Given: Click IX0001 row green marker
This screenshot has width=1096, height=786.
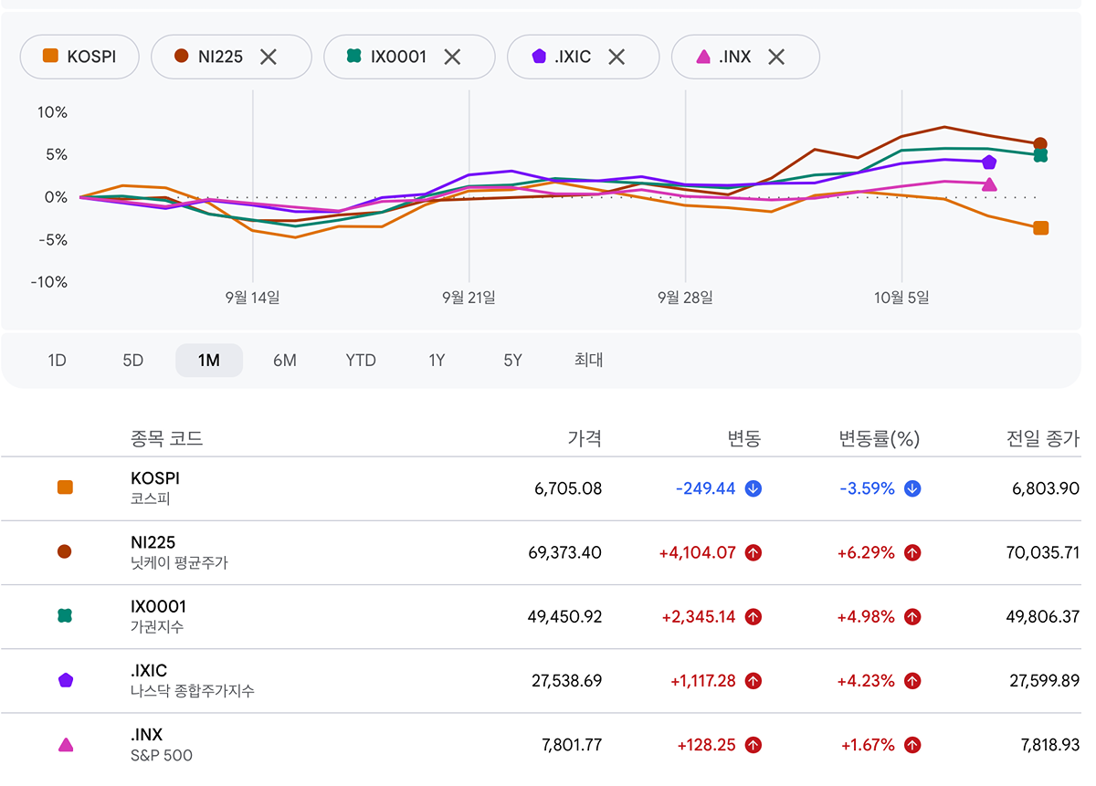Looking at the screenshot, I should [x=65, y=616].
